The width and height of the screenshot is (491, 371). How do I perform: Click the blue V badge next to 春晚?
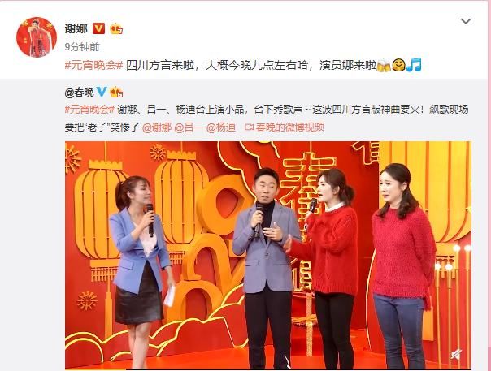pyautogui.click(x=102, y=92)
